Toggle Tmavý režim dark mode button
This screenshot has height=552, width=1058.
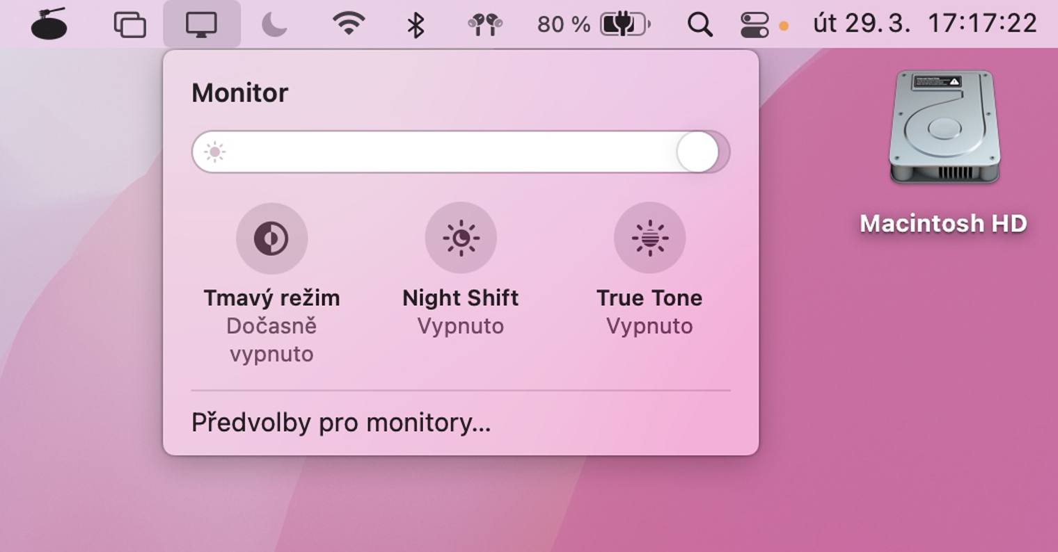tap(271, 238)
